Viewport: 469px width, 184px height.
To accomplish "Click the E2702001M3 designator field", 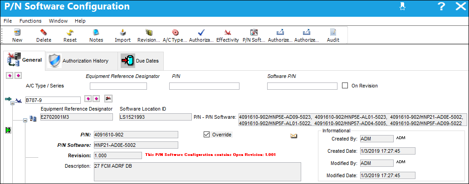I will point(77,117).
